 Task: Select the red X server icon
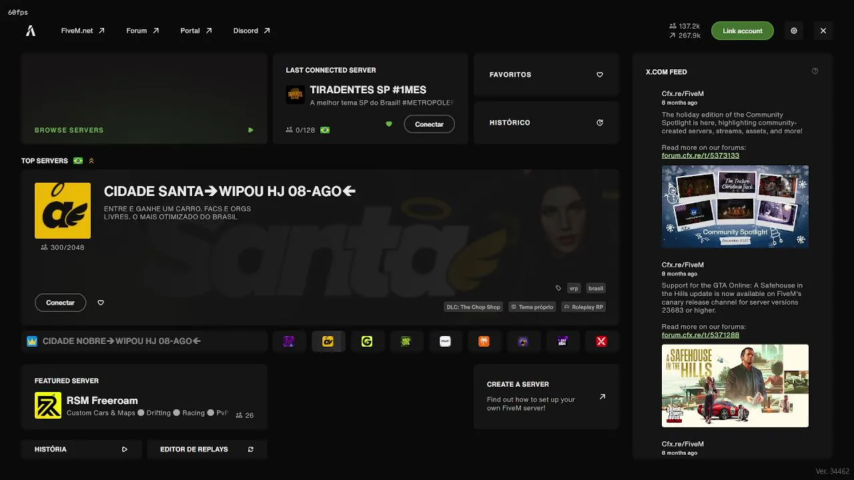602,341
